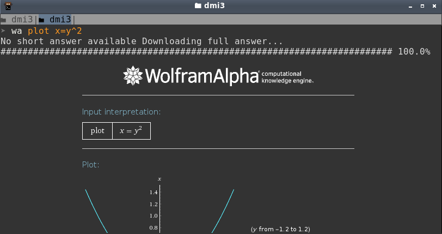Click '(y from -1.2 to 1.2)' caption
This screenshot has width=442, height=234.
tap(280, 229)
